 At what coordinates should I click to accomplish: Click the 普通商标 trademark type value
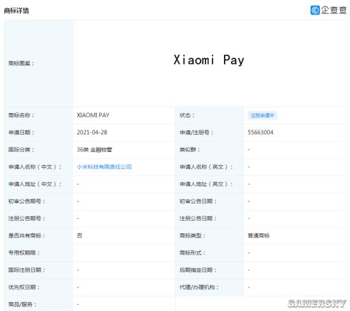258,235
